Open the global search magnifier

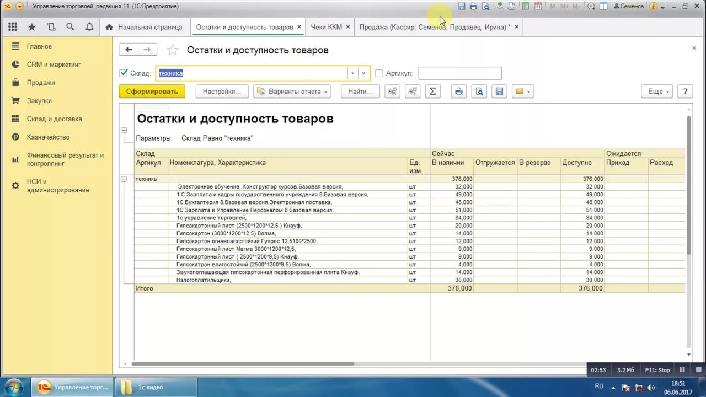pos(70,26)
